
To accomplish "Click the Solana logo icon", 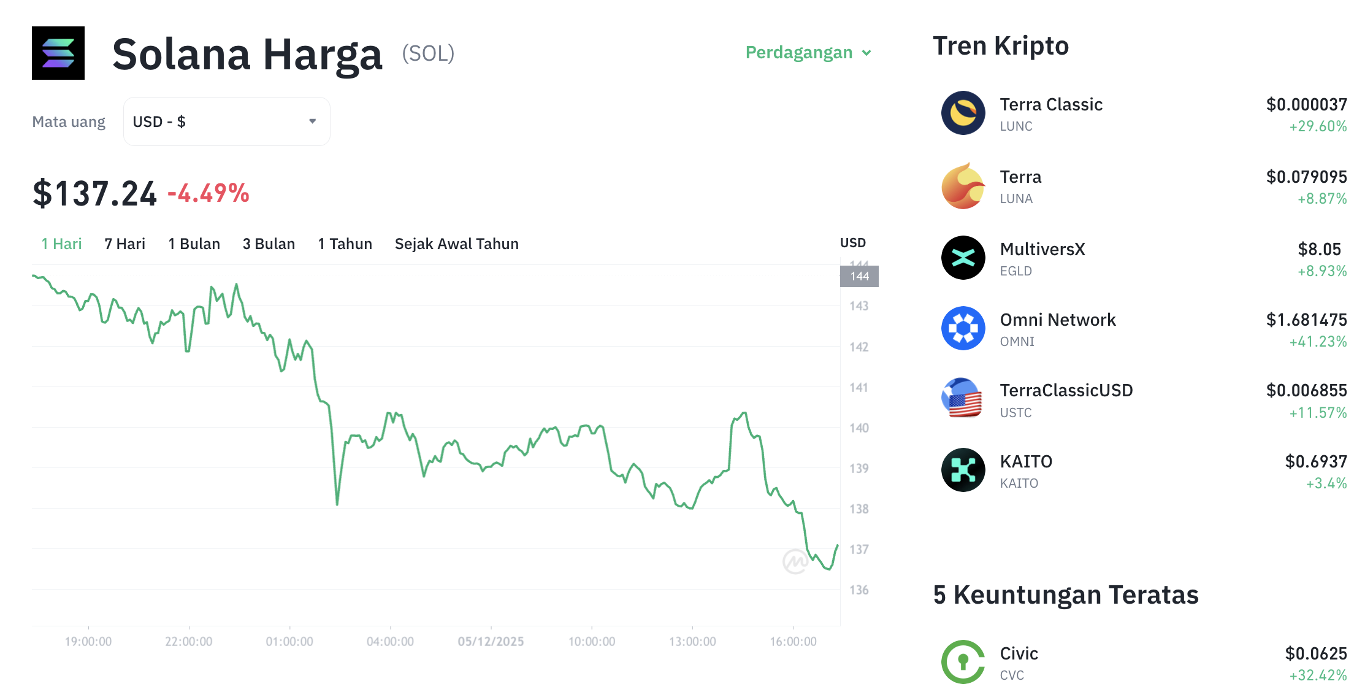I will 58,53.
